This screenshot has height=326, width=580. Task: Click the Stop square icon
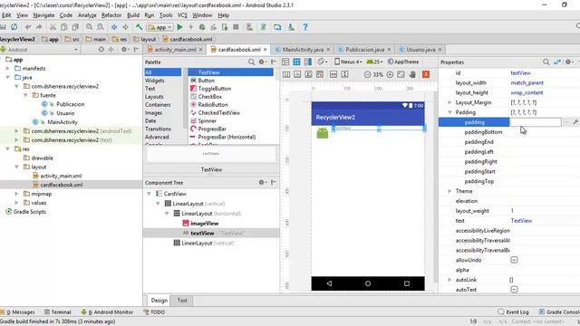click(x=236, y=27)
